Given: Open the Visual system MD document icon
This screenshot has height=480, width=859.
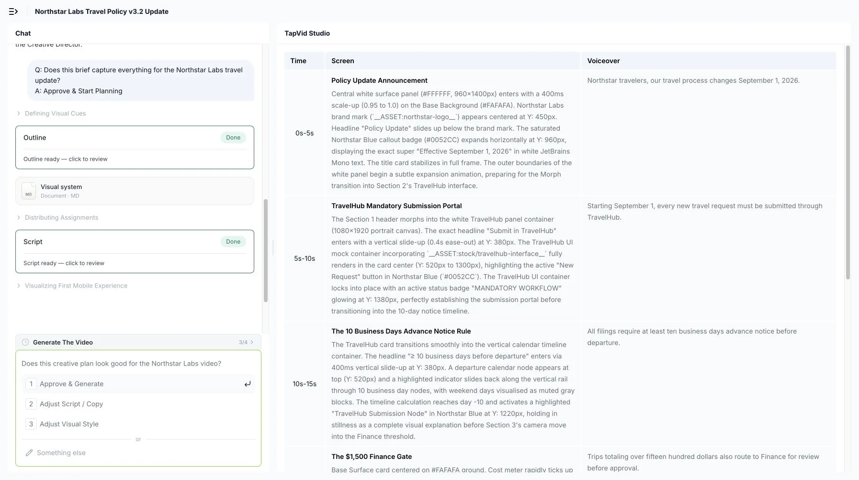Looking at the screenshot, I should pos(29,191).
